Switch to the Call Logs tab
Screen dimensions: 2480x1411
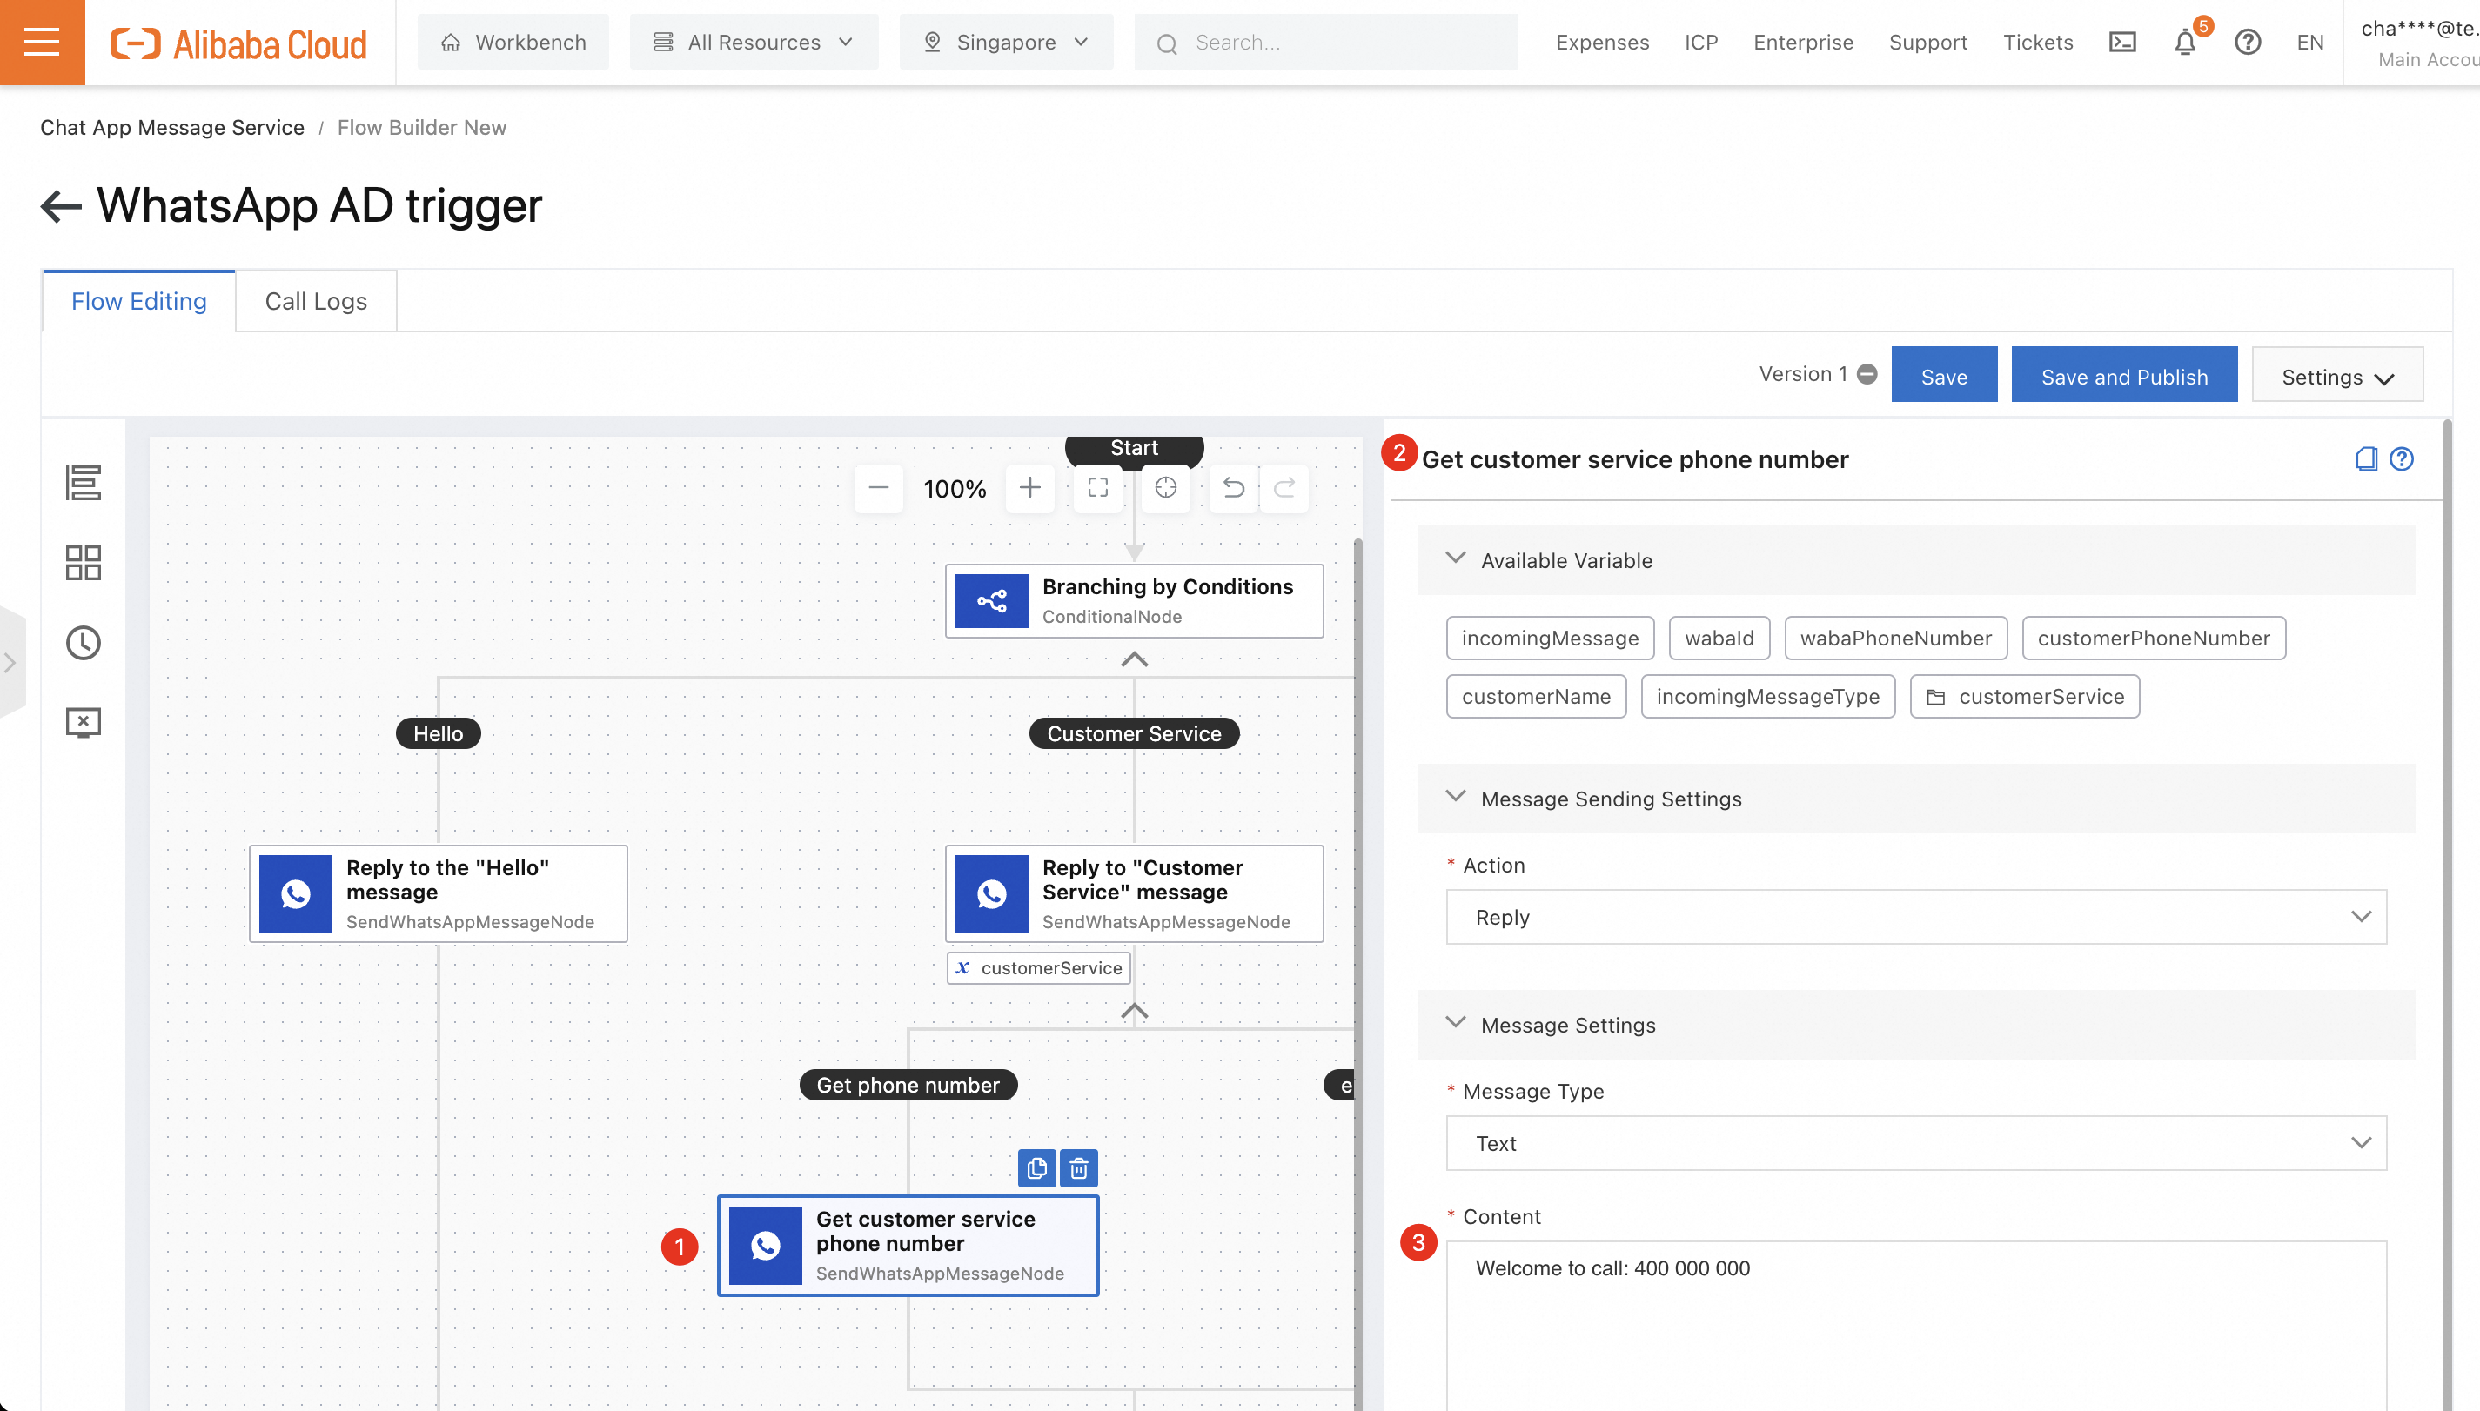[316, 301]
